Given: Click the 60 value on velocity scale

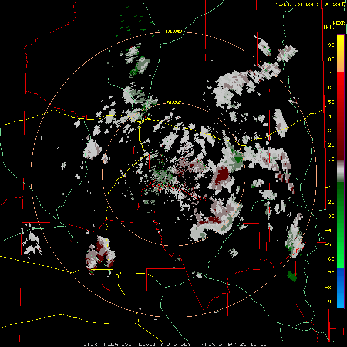Looking at the screenshot, I should (x=331, y=88).
